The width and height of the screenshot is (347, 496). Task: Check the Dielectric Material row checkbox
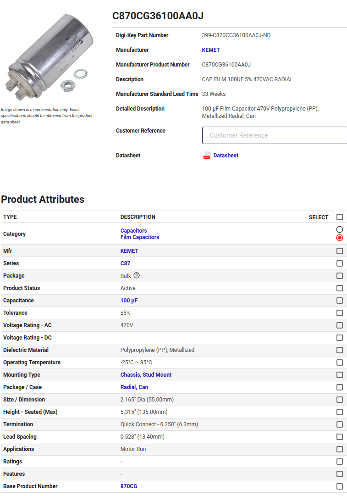[340, 350]
